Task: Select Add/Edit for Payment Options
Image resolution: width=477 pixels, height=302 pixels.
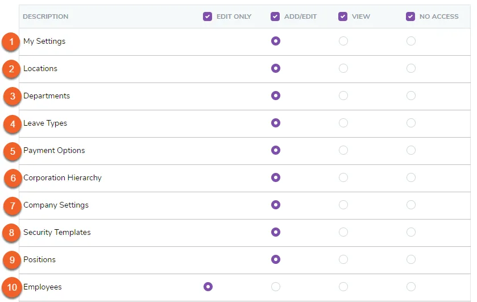Action: (x=276, y=150)
